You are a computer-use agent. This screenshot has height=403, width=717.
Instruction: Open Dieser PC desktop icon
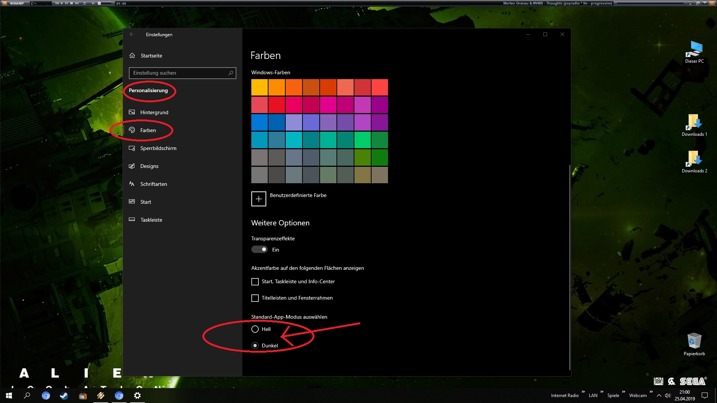pyautogui.click(x=694, y=50)
